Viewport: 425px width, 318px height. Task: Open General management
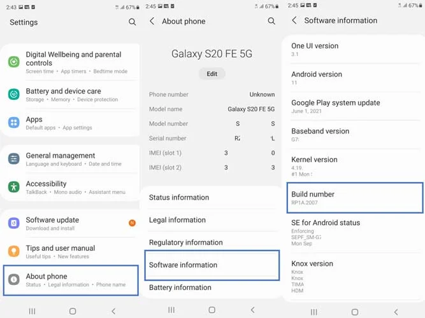(71, 159)
